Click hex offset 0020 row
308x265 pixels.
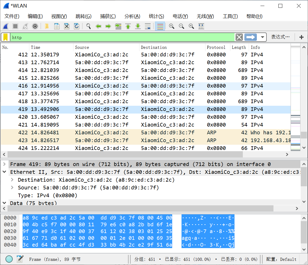point(10,231)
